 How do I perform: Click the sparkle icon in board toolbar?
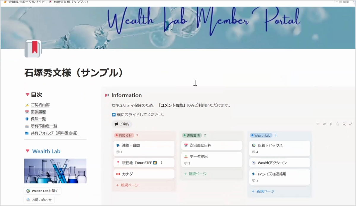pos(338,124)
